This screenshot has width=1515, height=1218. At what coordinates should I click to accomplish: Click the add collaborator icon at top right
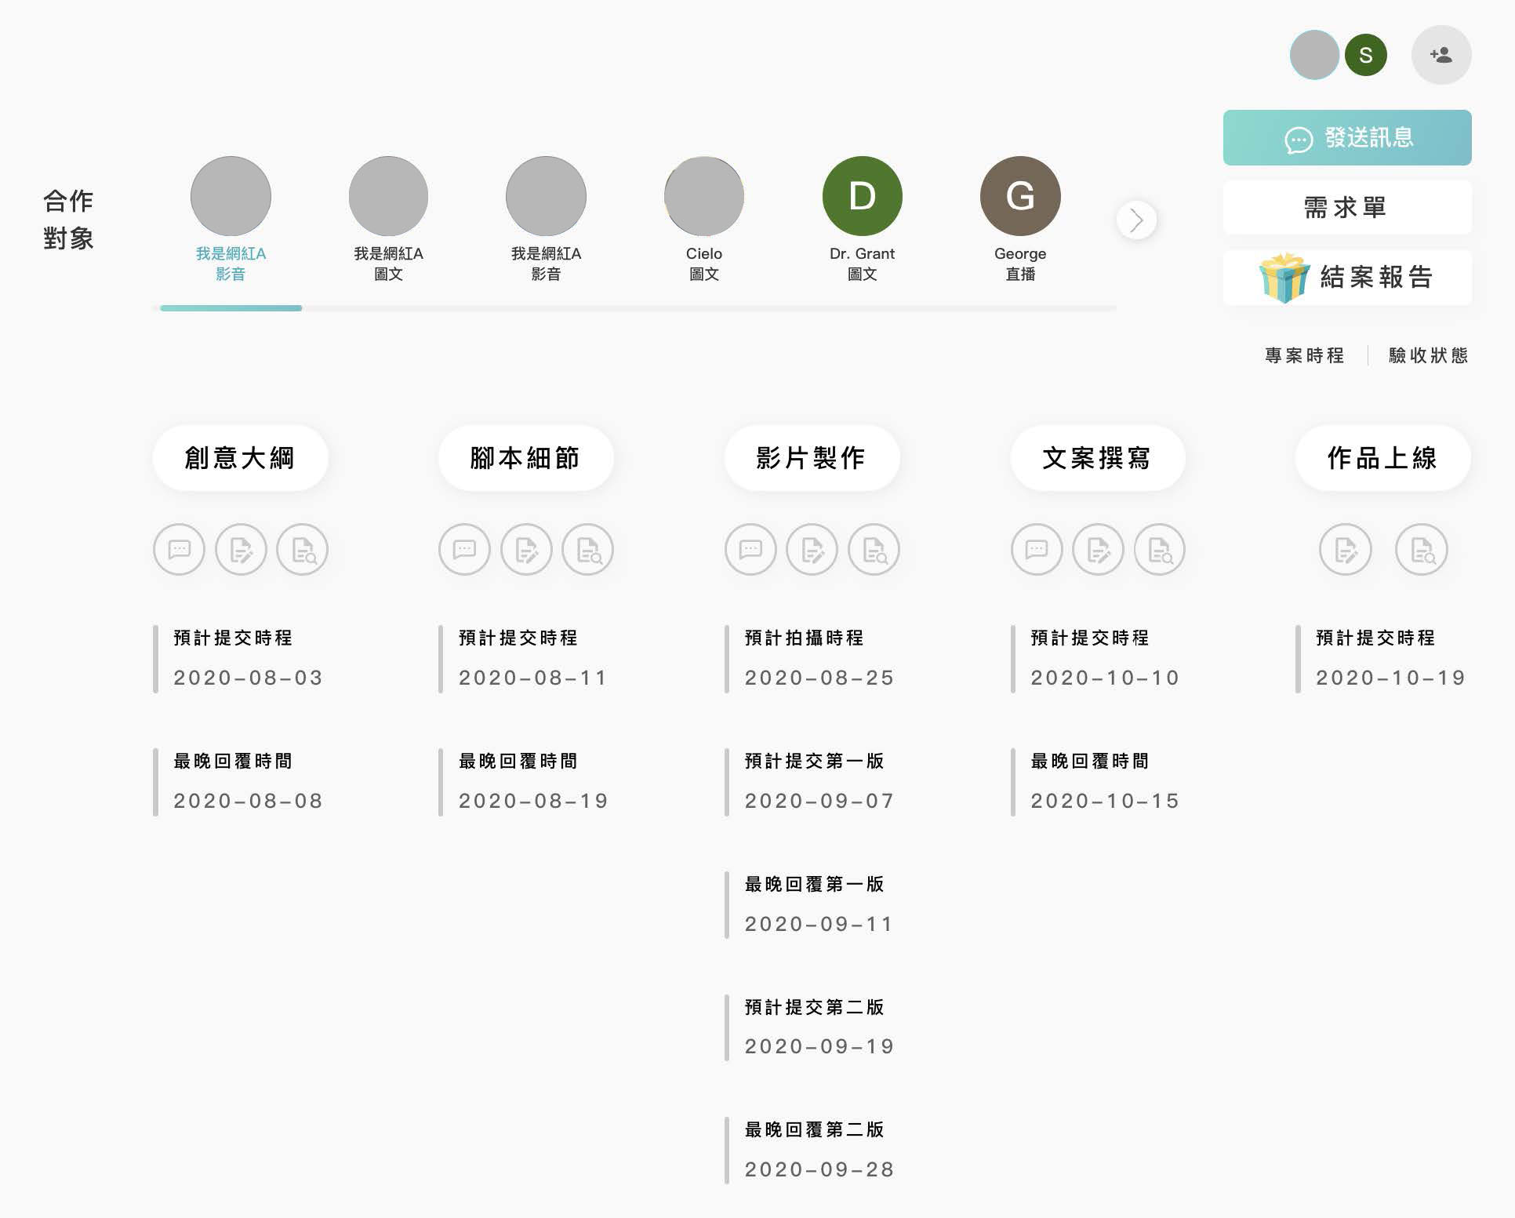pos(1441,55)
